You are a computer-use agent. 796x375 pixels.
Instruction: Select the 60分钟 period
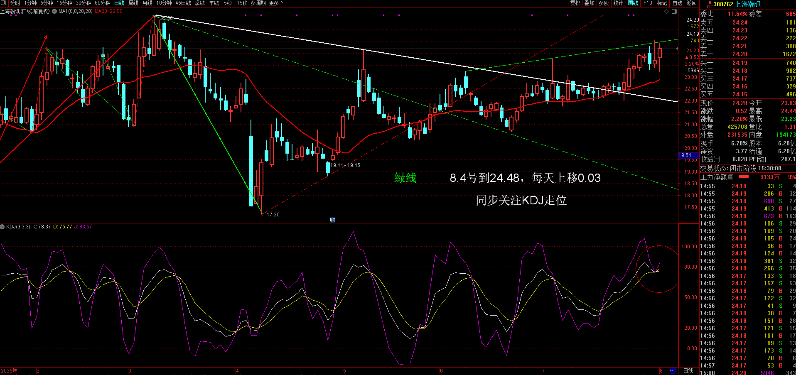coord(102,3)
